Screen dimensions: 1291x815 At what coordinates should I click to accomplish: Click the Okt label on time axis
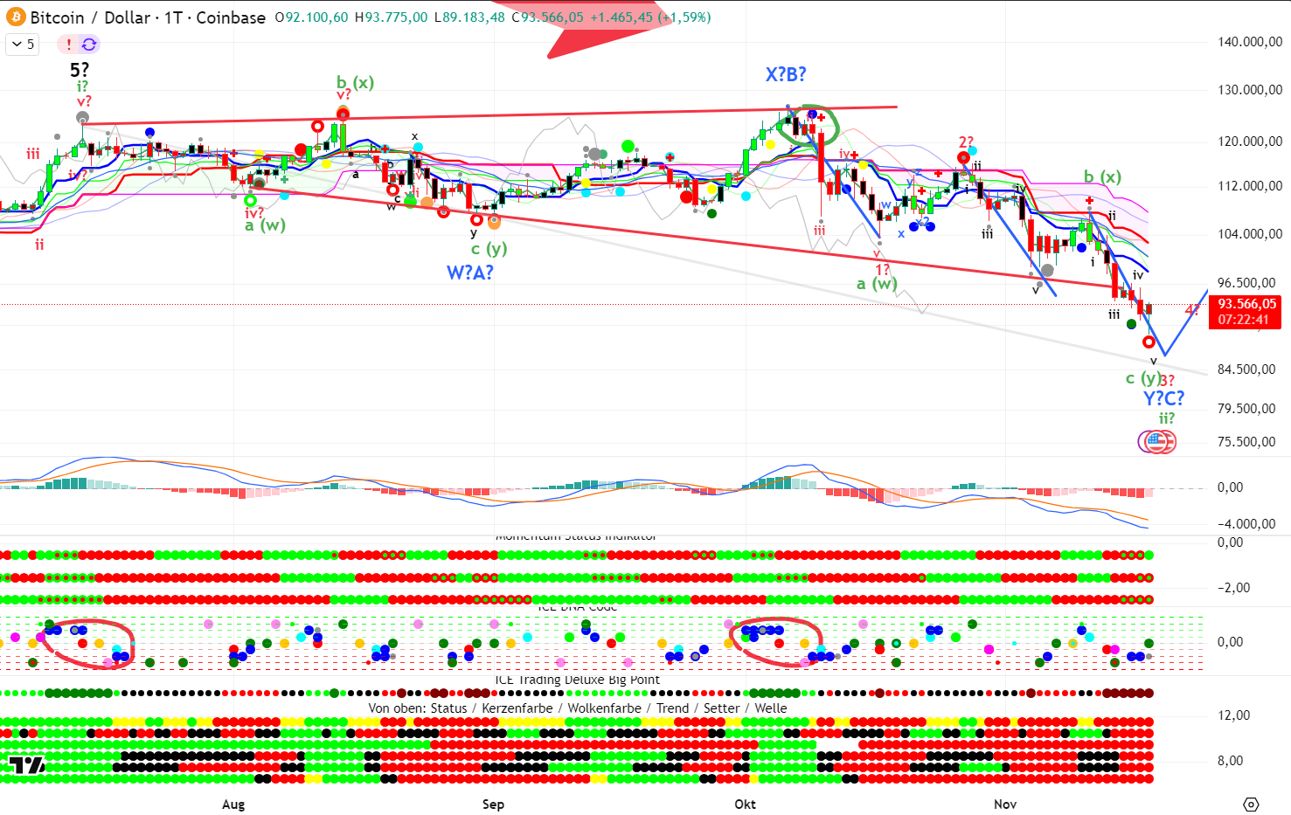point(745,804)
